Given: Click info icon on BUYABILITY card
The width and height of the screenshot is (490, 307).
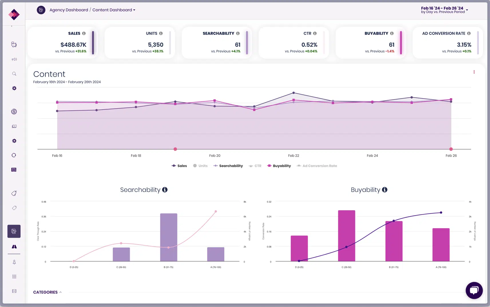Looking at the screenshot, I should tap(392, 33).
